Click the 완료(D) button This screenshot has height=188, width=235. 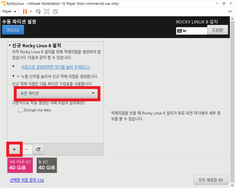[x=13, y=30]
